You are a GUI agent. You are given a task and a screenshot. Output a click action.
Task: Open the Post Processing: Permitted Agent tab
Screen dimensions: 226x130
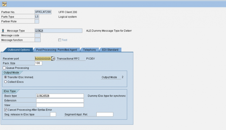(x=57, y=50)
